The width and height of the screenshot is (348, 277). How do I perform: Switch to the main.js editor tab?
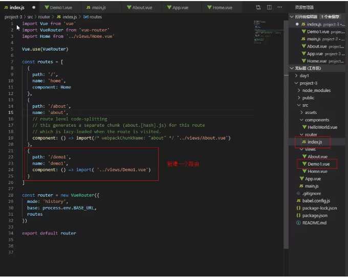click(96, 8)
